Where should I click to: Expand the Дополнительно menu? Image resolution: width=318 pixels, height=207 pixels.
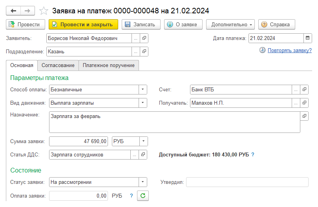pos(231,25)
